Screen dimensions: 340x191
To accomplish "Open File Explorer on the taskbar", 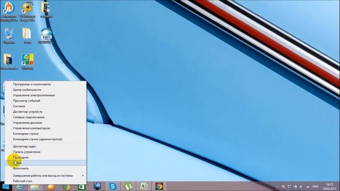I will (x=35, y=187).
